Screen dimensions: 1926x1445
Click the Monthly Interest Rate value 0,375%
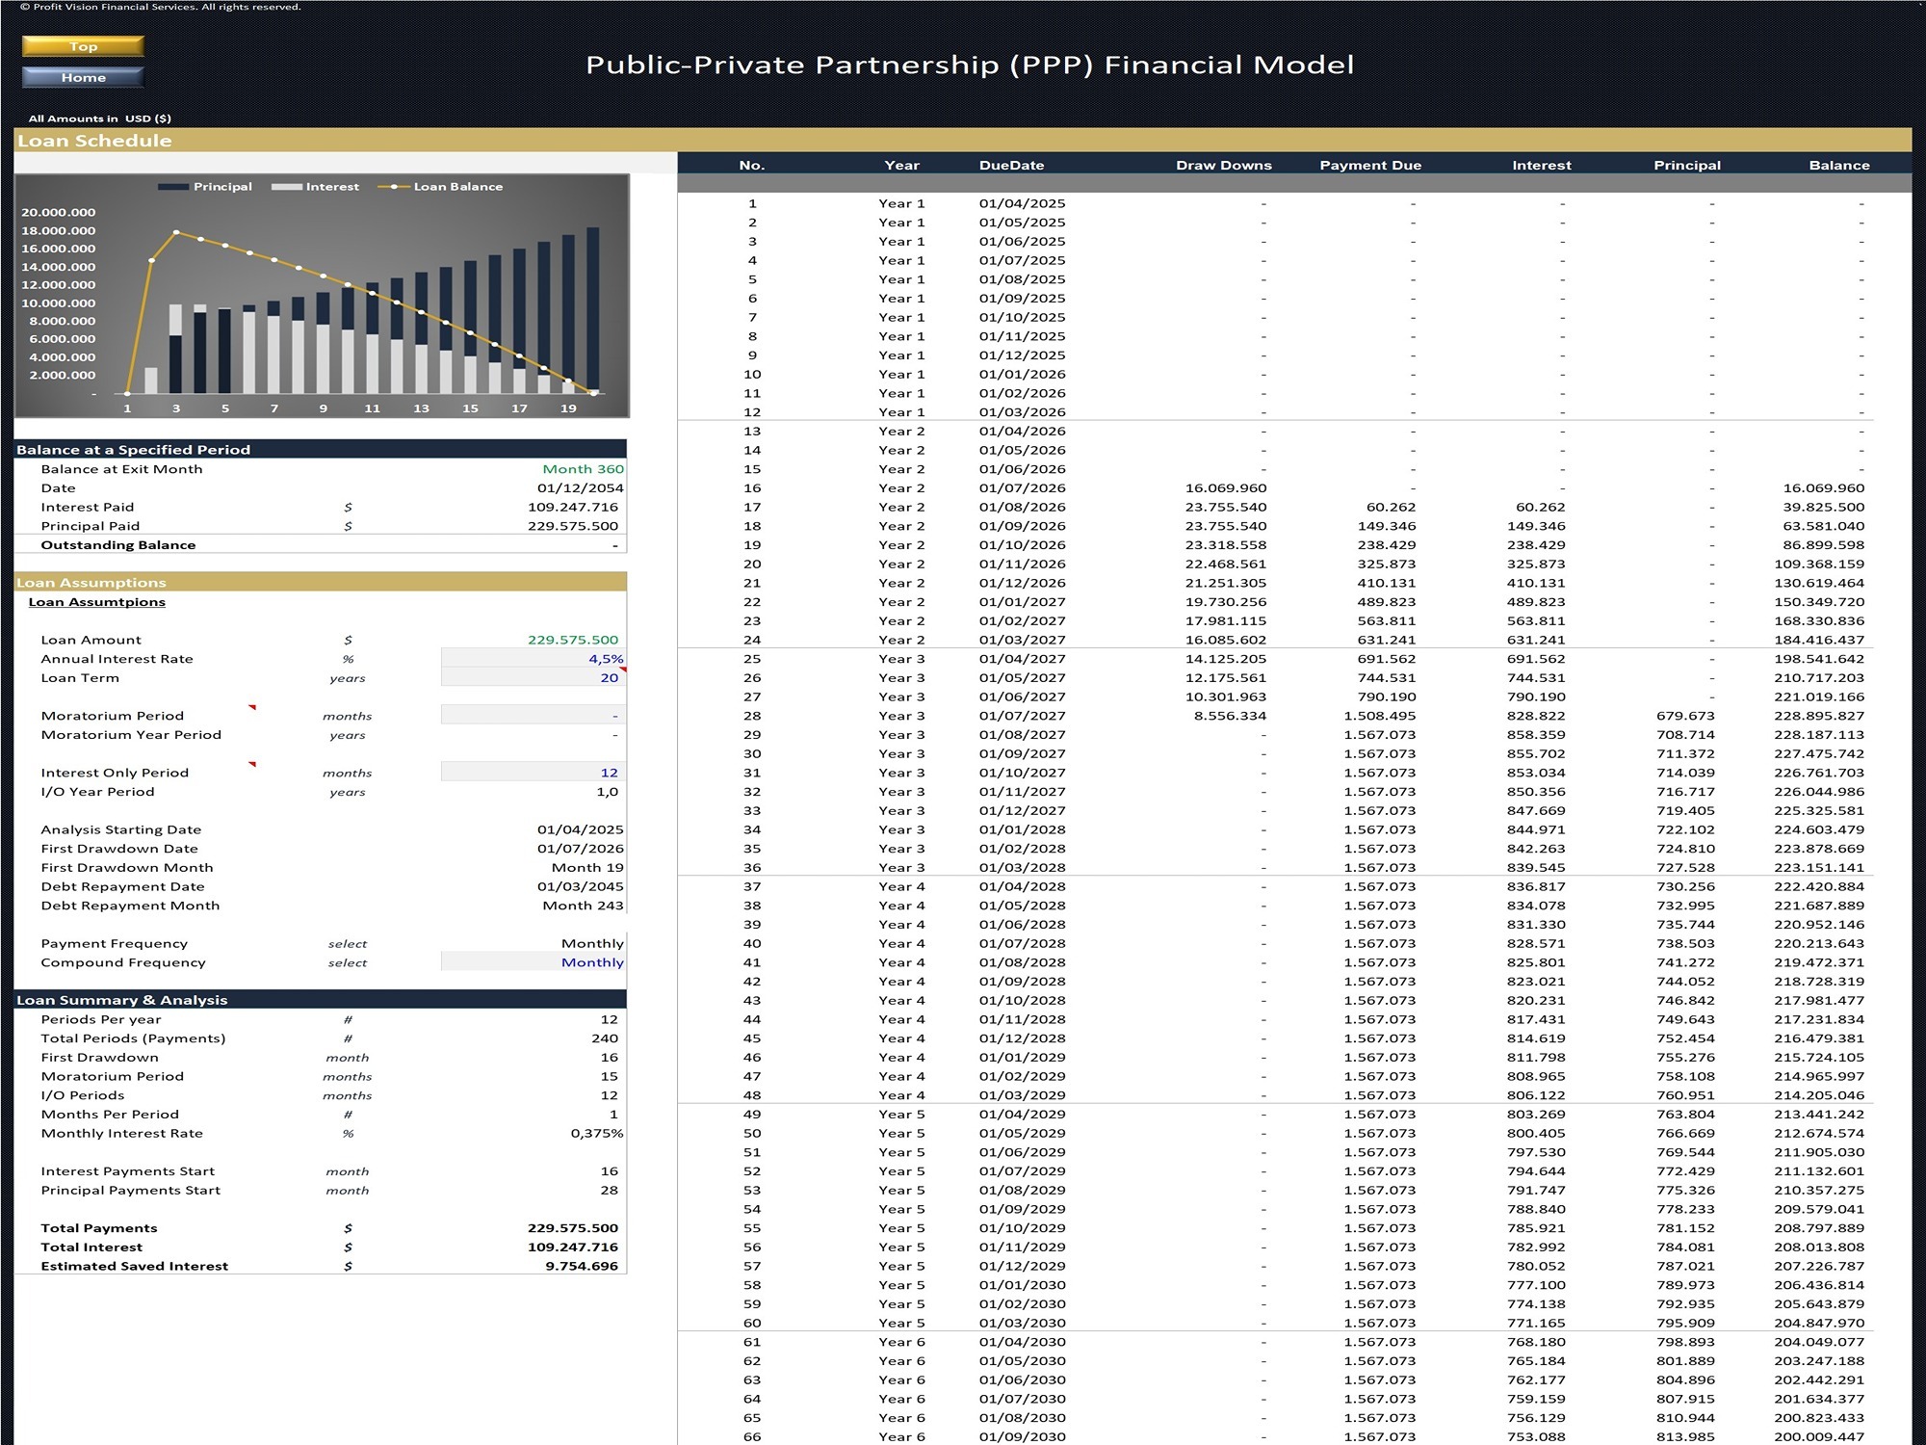tap(596, 1133)
